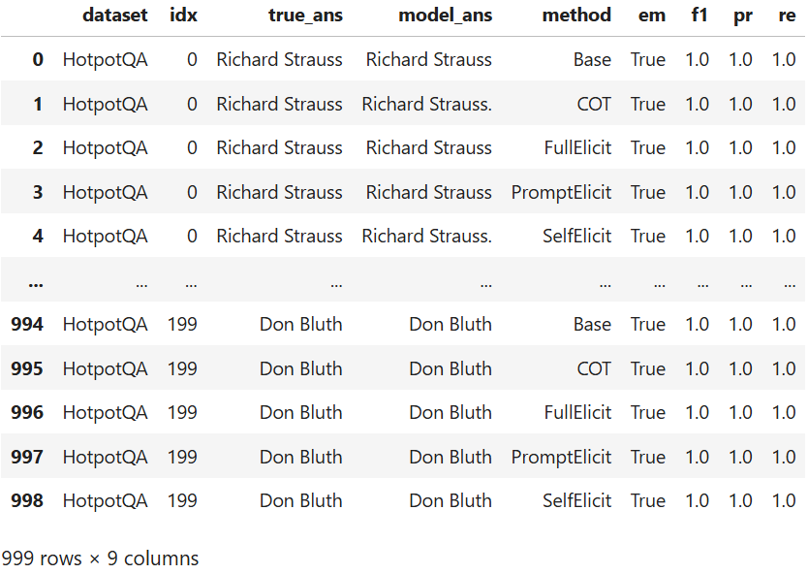Select row index 994
Screen dimensions: 808x574
(27, 324)
